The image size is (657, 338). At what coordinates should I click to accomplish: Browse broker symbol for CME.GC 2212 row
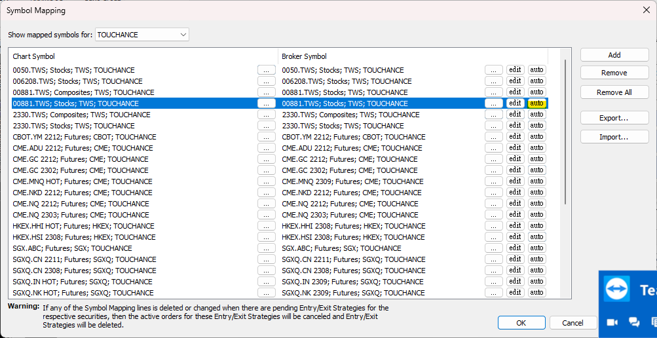coord(494,159)
